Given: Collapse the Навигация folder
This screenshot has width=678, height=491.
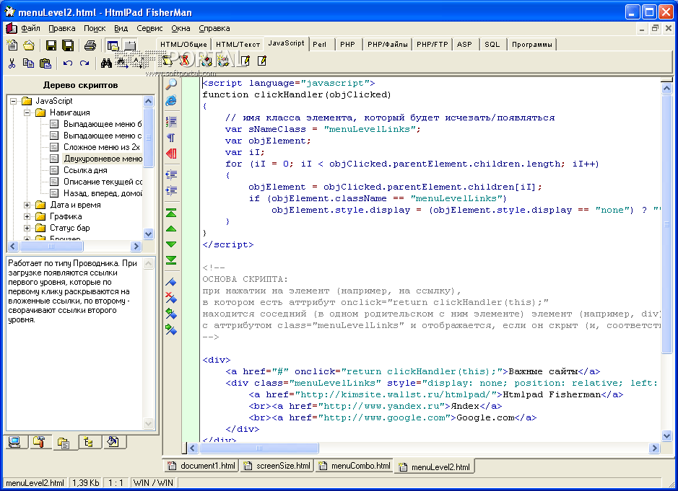Looking at the screenshot, I should (27, 112).
